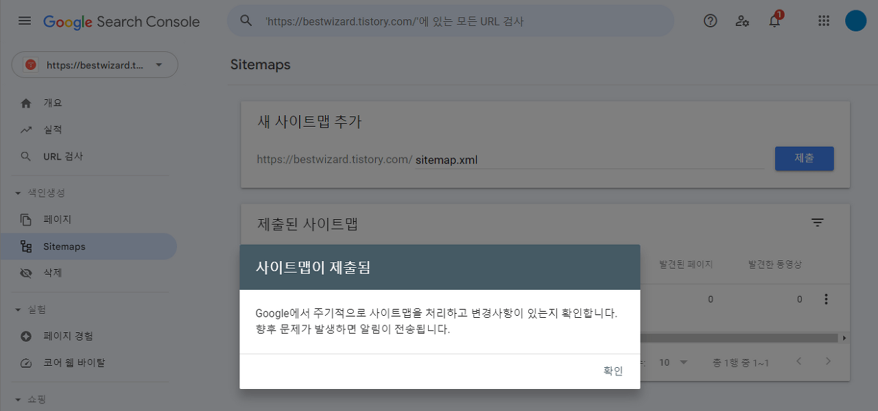Dismiss the dialog with 확인
Image resolution: width=878 pixels, height=411 pixels.
(x=613, y=371)
